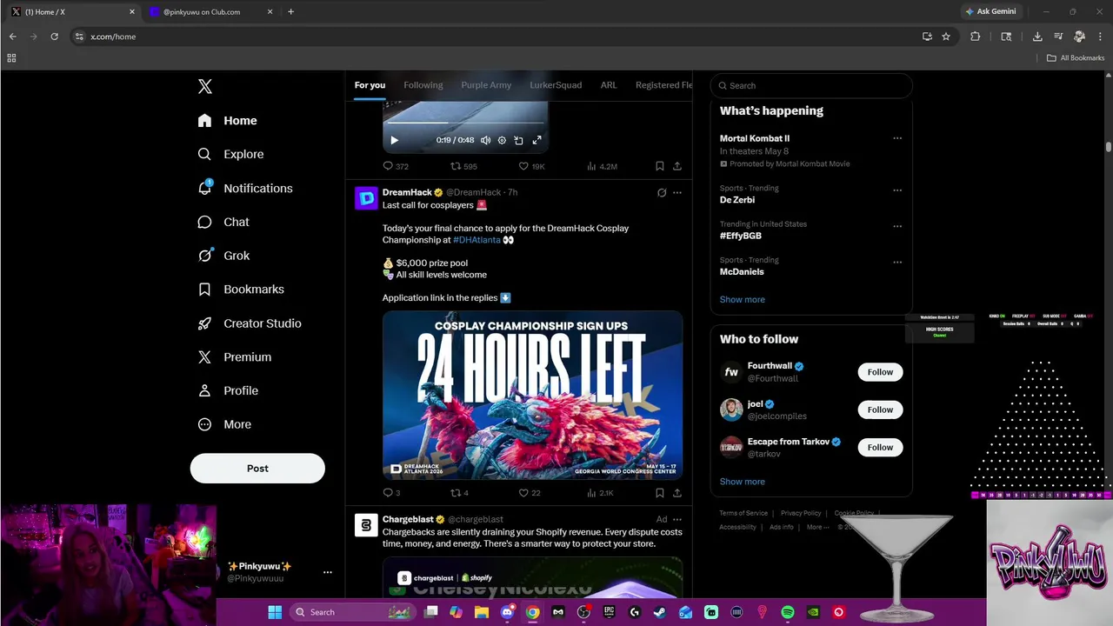Screen dimensions: 1113x626
Task: Open Bookmarks in the sidebar
Action: [x=241, y=290]
